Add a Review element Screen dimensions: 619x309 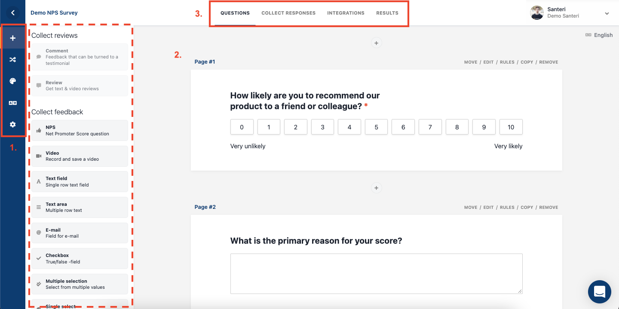click(80, 86)
